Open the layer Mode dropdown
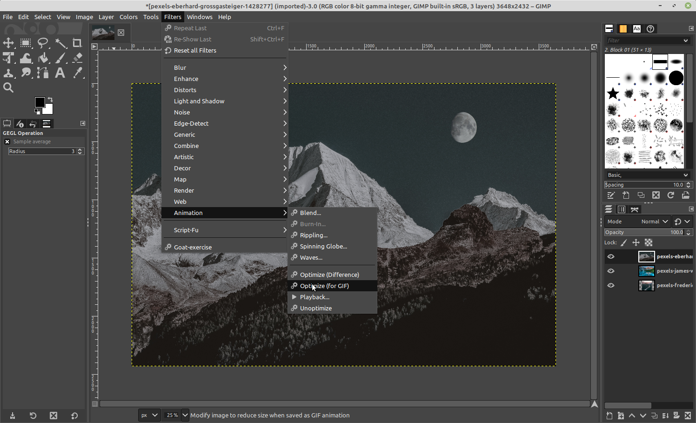 [654, 222]
